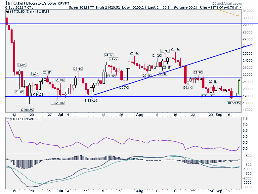This screenshot has height=194, width=258.
Task: Click the '9-Sep-2022 7:07pm' timestamp
Action: (x=21, y=8)
